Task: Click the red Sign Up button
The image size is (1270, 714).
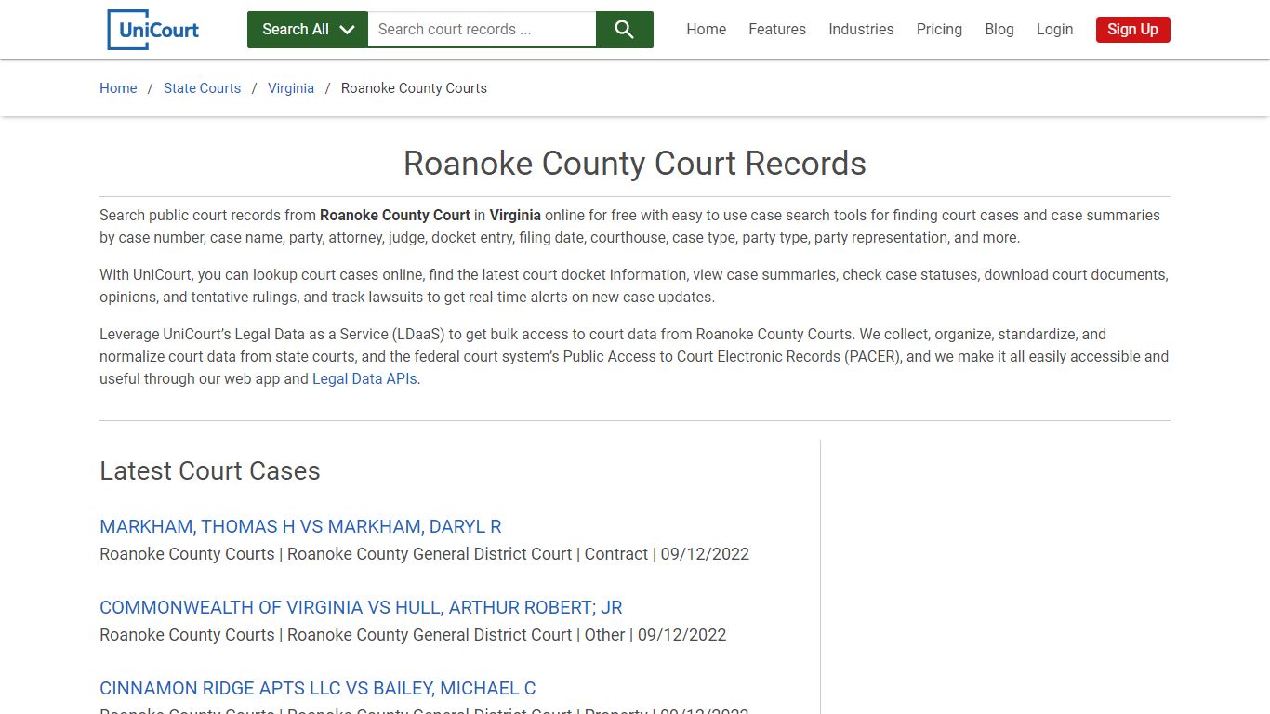Action: point(1132,30)
